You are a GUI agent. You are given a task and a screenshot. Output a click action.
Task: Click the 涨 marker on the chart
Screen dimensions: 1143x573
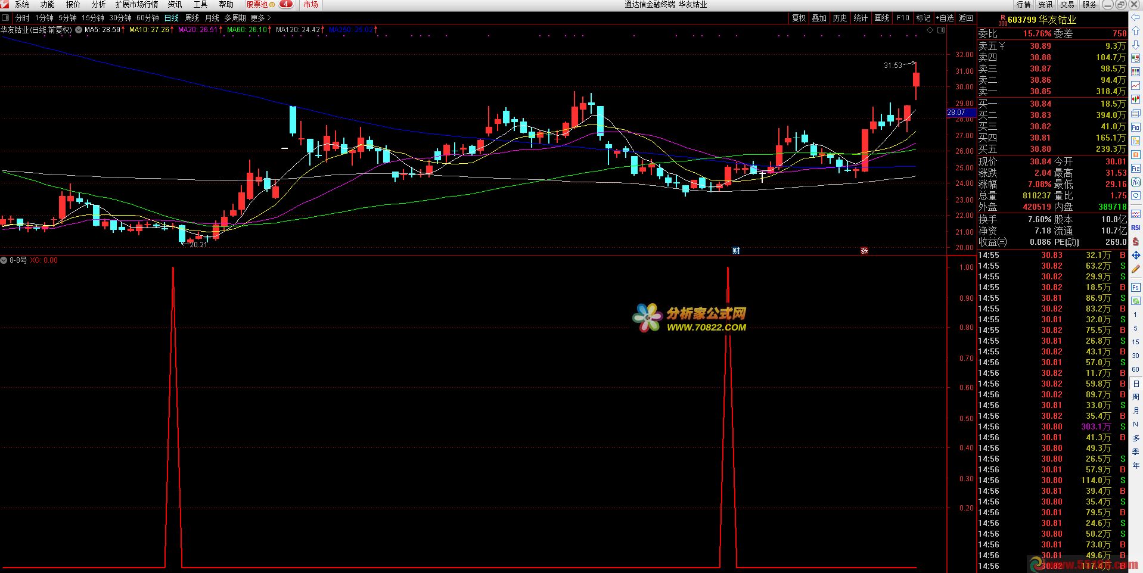(864, 251)
